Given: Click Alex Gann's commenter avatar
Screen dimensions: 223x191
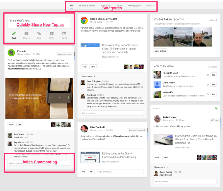Looking at the screenshot, I should [83, 96].
